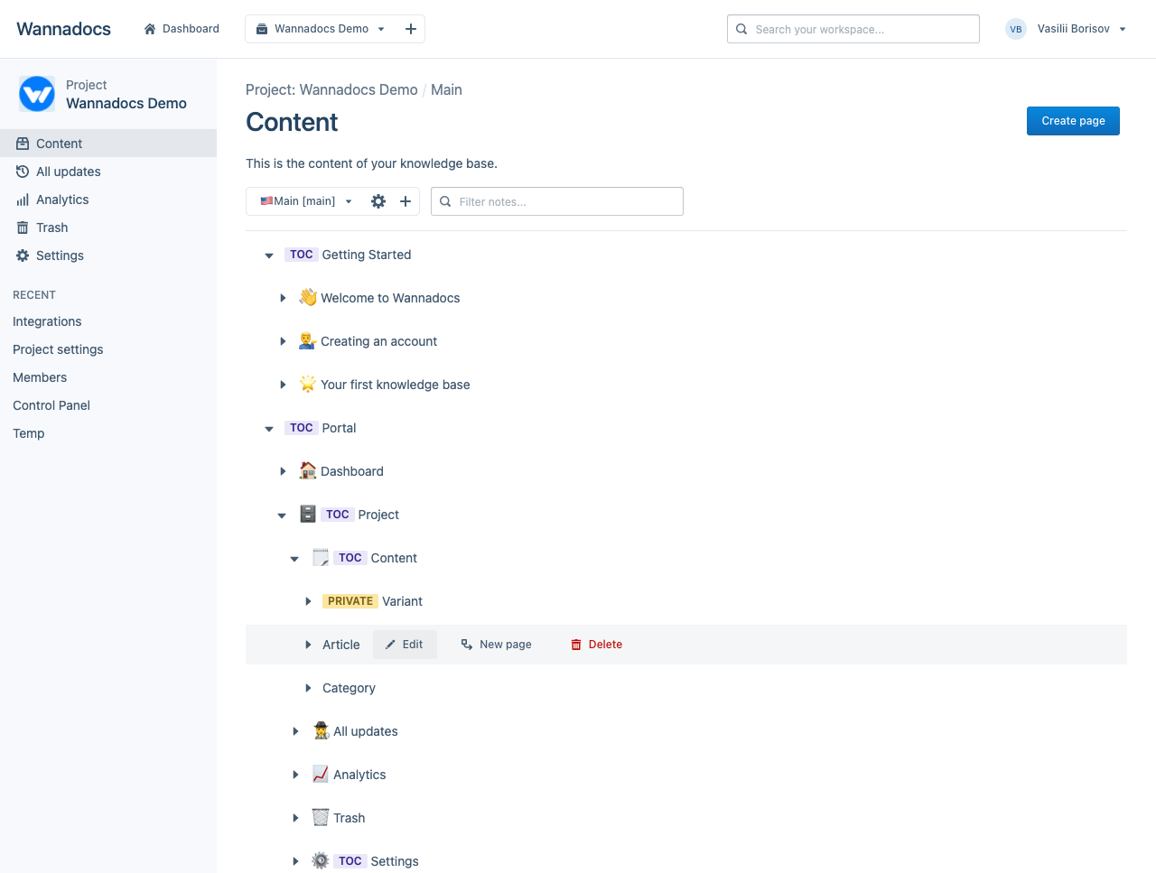Expand the Settings TOC tree item

click(x=295, y=861)
